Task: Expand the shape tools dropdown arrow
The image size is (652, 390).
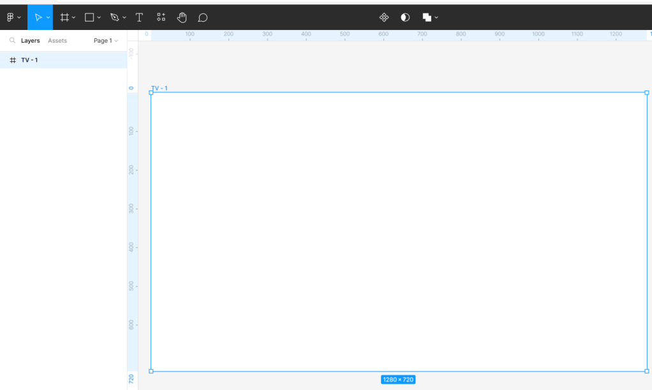Action: pos(99,17)
